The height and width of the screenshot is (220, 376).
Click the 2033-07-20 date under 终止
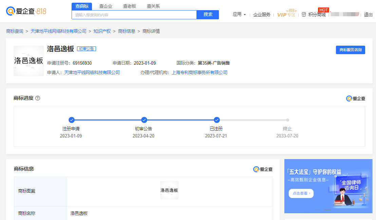287,136
